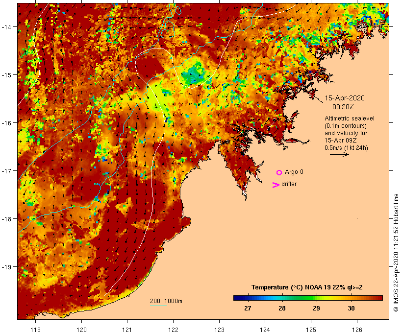The image size is (402, 333).
Task: Click the '0.5m/s (1kt 24h)' scale text
Action: point(346,148)
